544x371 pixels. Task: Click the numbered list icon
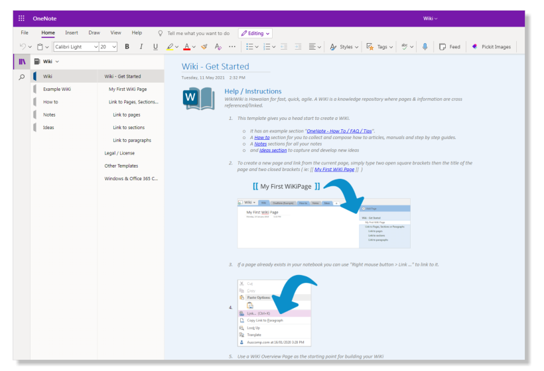pyautogui.click(x=267, y=47)
